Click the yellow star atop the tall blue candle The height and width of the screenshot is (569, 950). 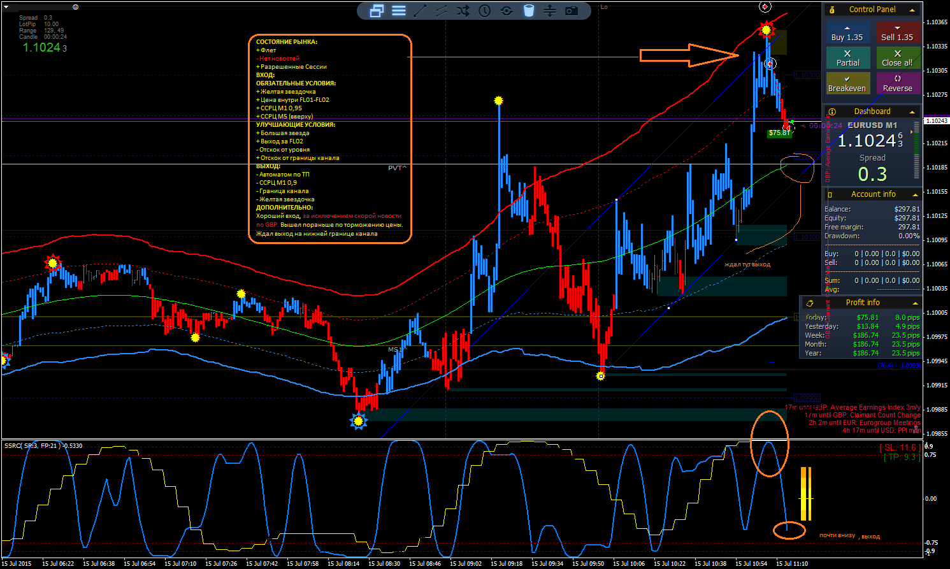click(498, 101)
